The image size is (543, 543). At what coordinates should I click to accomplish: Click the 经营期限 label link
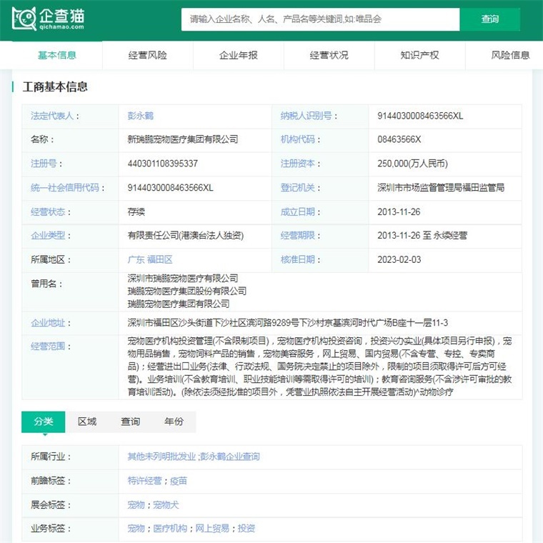(297, 236)
